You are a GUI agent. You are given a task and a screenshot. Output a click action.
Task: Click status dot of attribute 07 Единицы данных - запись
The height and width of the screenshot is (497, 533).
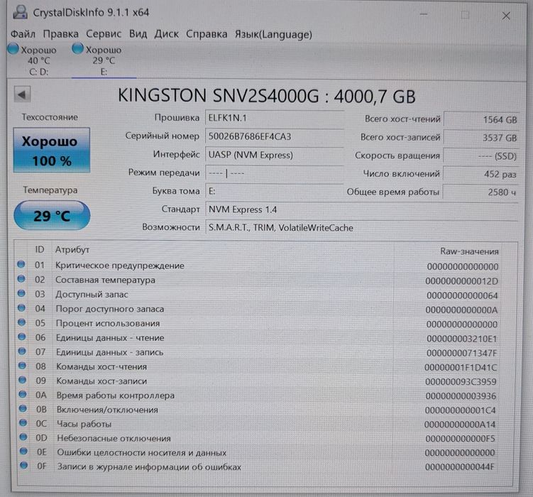click(x=22, y=351)
